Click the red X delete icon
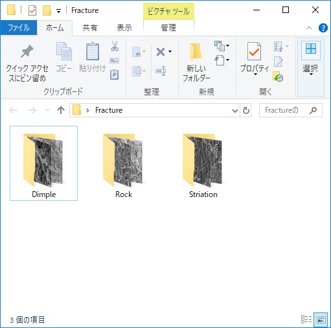This screenshot has height=328, width=331. [x=161, y=52]
